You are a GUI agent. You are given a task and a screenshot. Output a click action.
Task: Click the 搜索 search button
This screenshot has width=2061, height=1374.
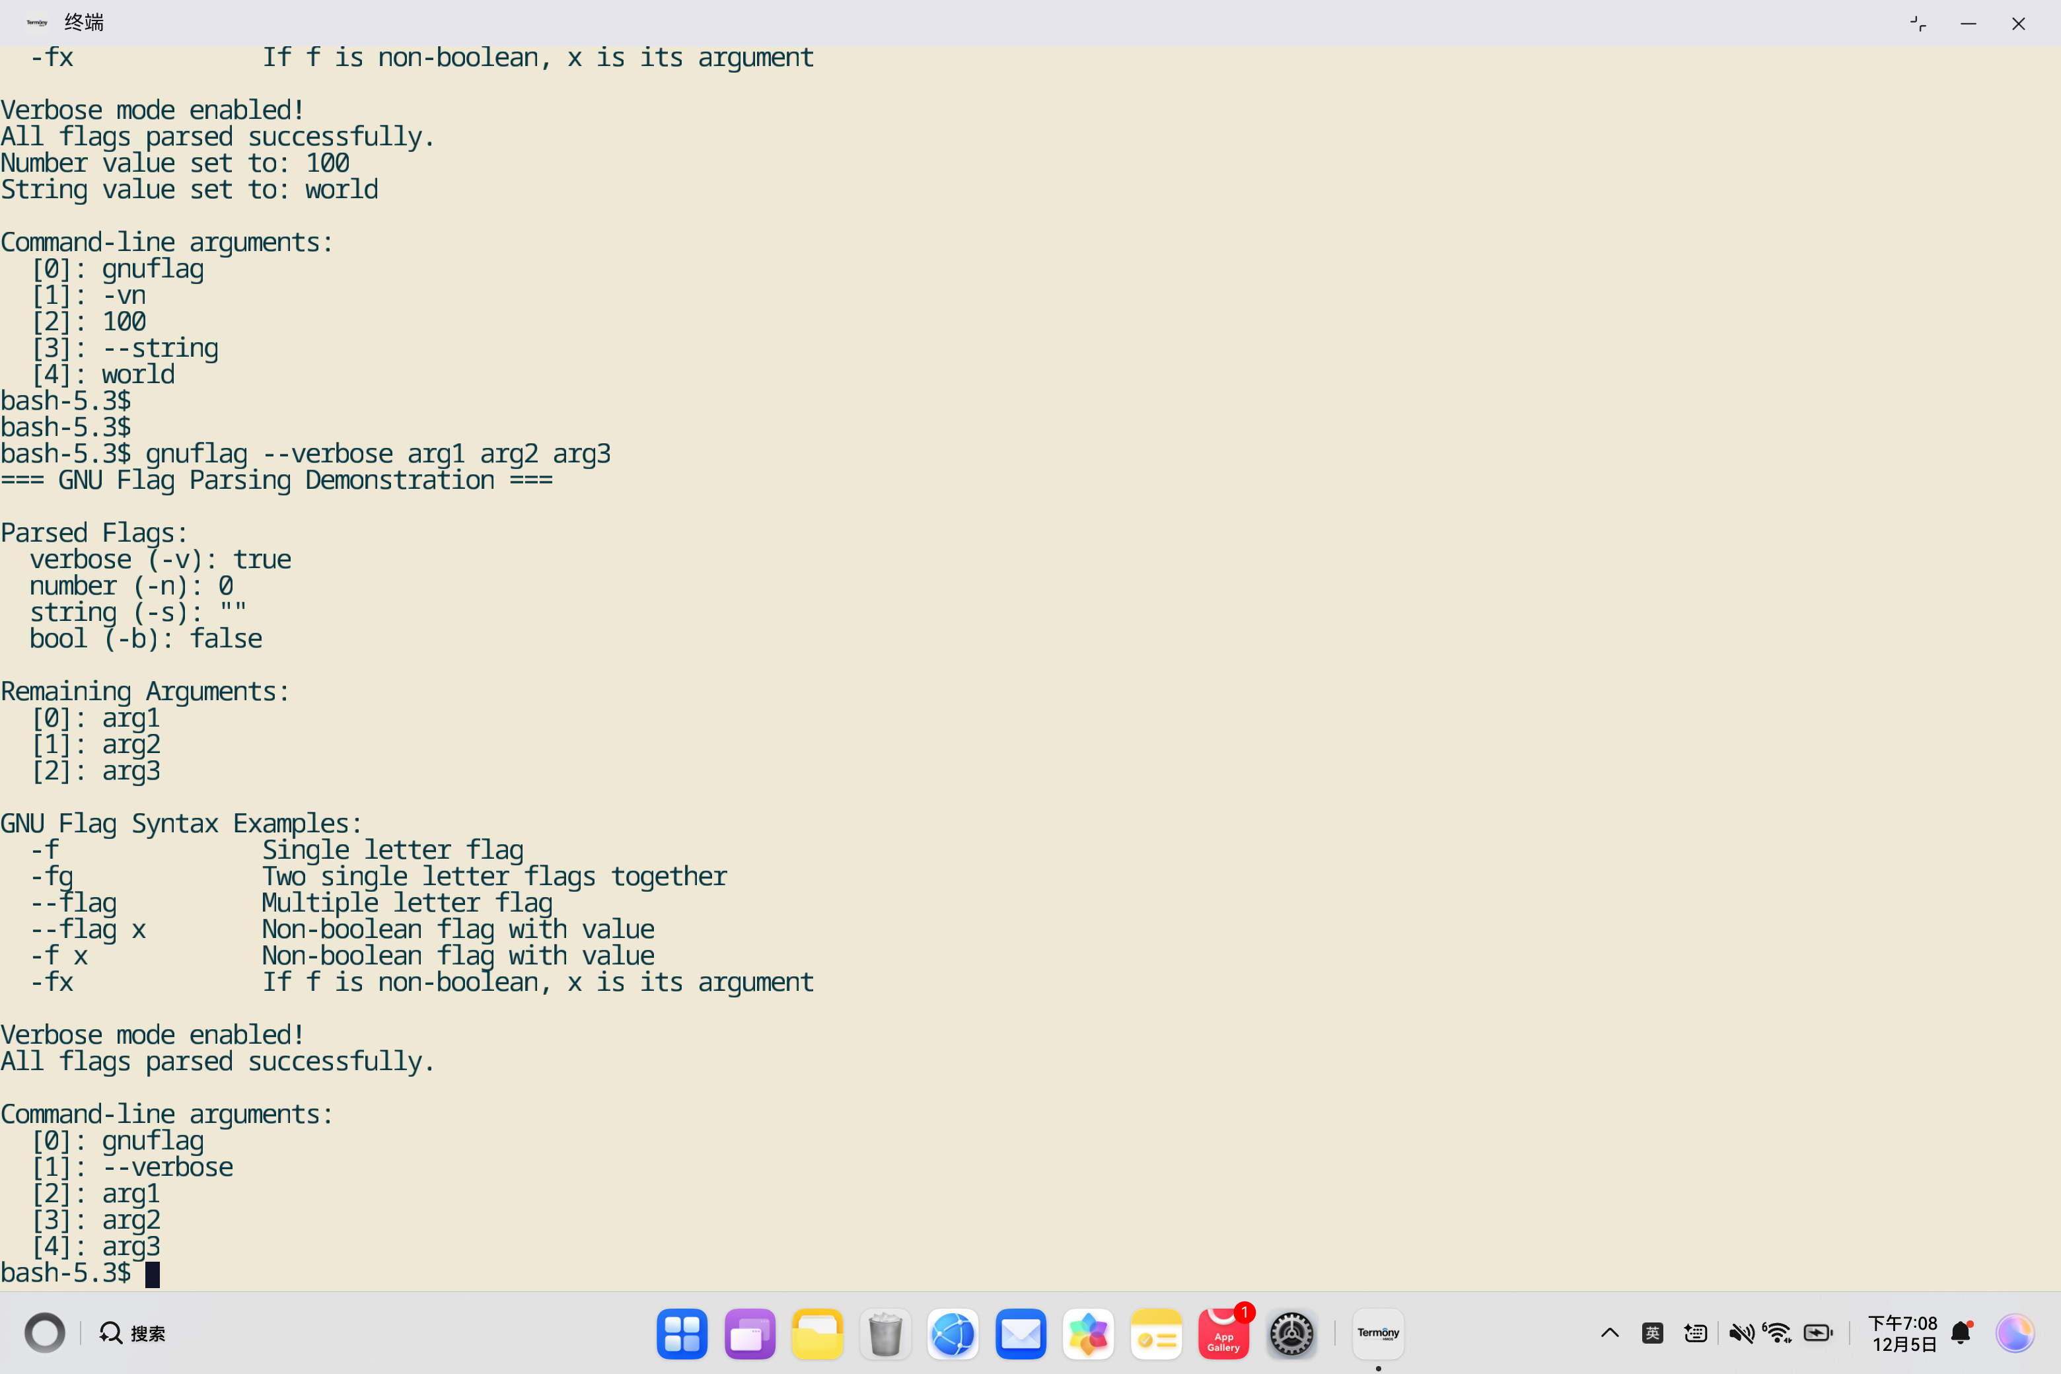132,1333
